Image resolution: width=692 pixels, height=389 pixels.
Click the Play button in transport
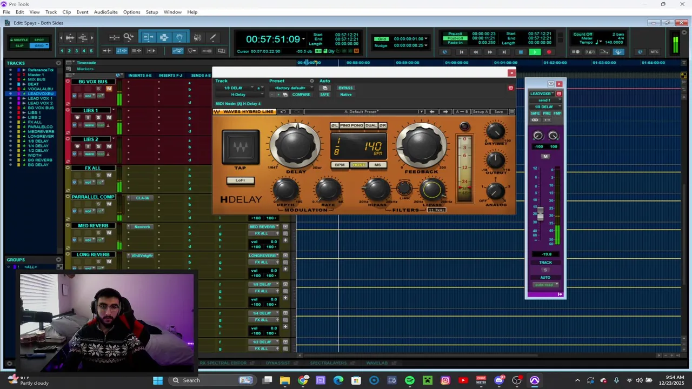tap(534, 52)
